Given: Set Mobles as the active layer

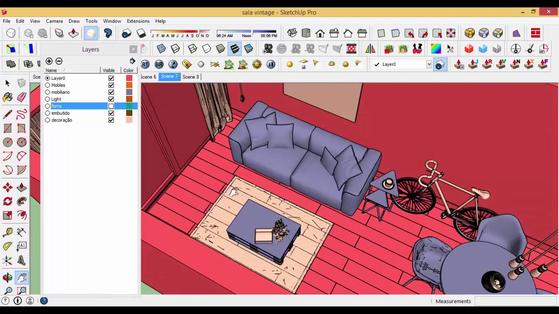Looking at the screenshot, I should pos(48,85).
